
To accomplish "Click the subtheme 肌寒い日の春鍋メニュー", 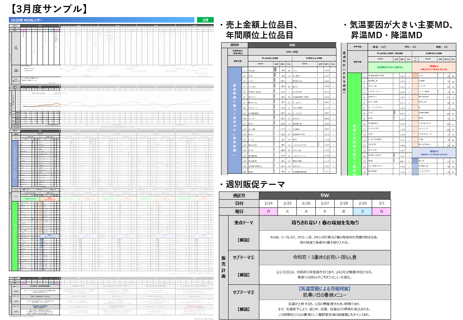I will 325,295.
